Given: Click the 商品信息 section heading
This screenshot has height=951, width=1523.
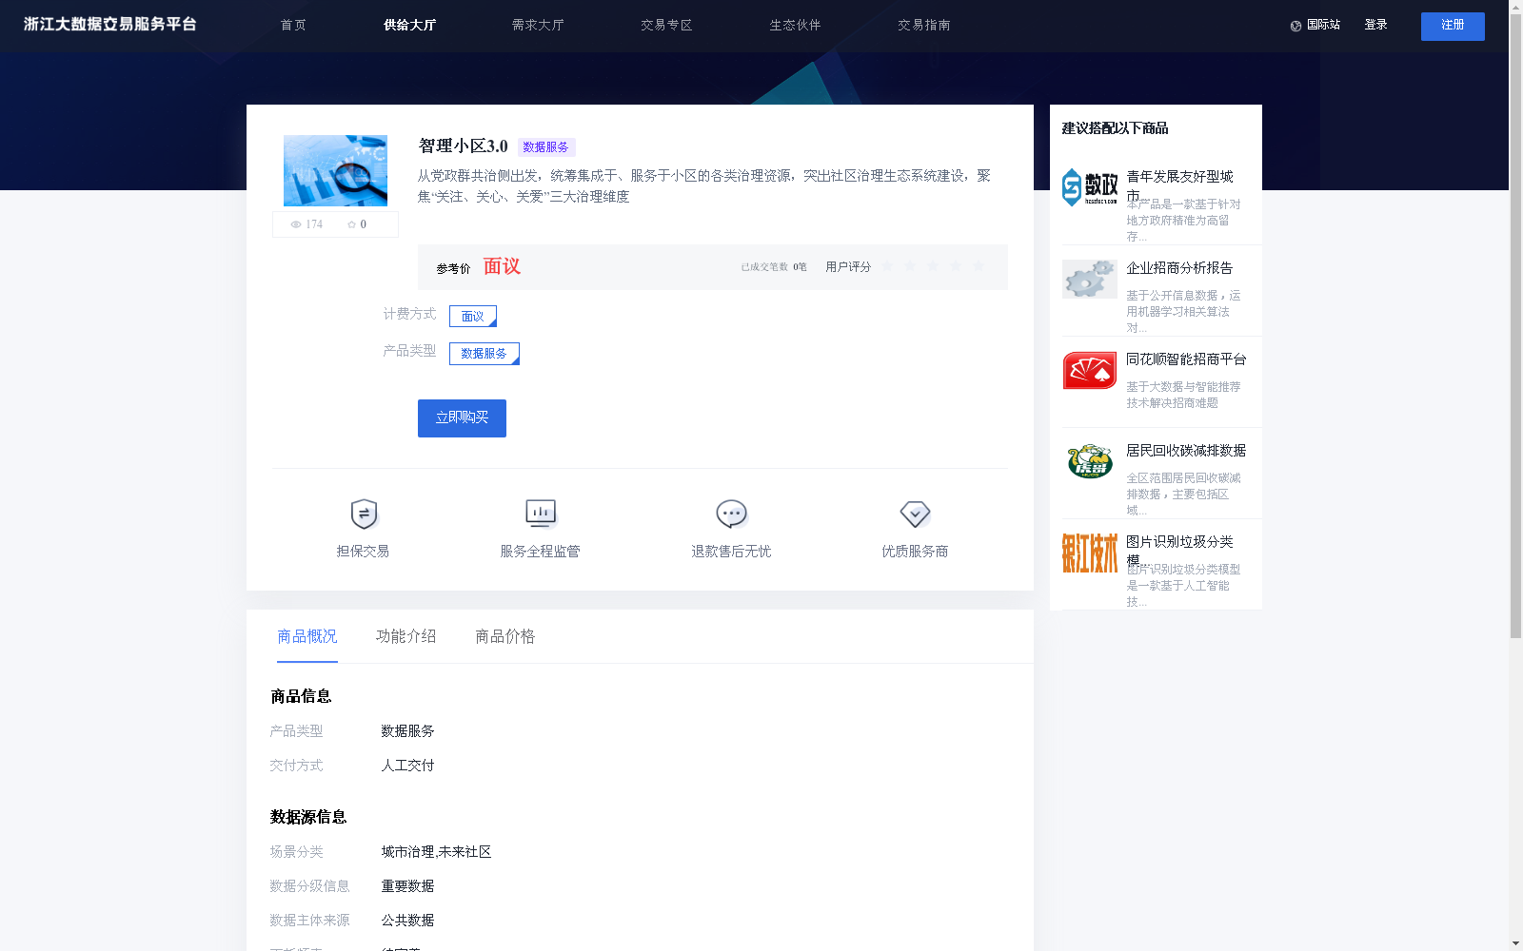Looking at the screenshot, I should pyautogui.click(x=301, y=696).
